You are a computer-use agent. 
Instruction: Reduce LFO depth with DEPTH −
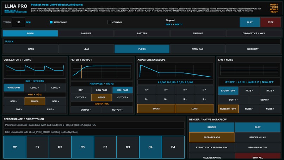(234, 100)
